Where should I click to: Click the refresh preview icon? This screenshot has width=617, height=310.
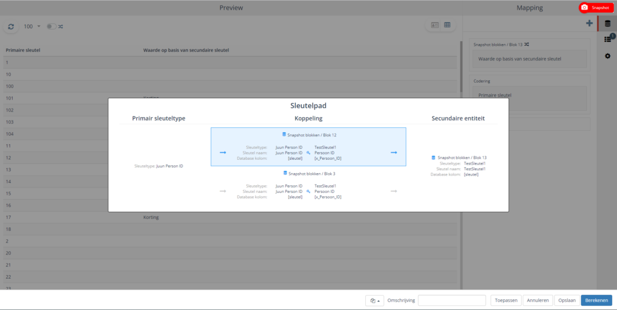[11, 27]
